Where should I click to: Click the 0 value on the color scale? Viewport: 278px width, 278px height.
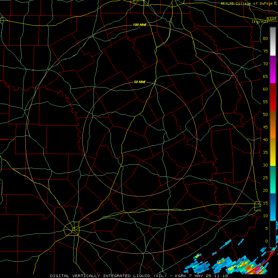coord(267,241)
